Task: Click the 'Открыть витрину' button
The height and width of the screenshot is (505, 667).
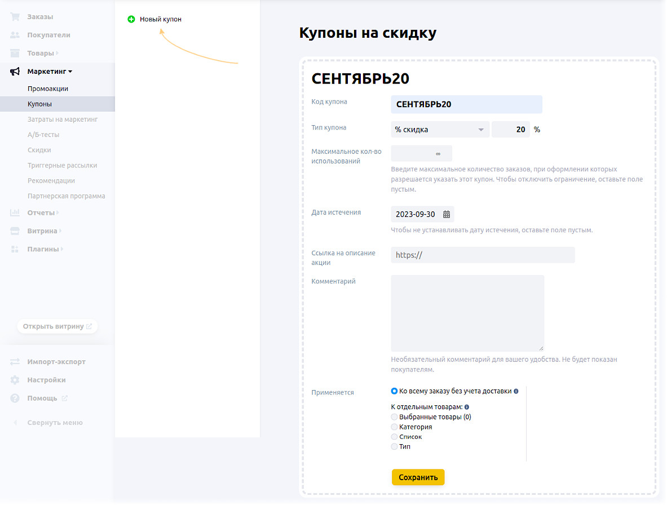Action: click(x=57, y=326)
